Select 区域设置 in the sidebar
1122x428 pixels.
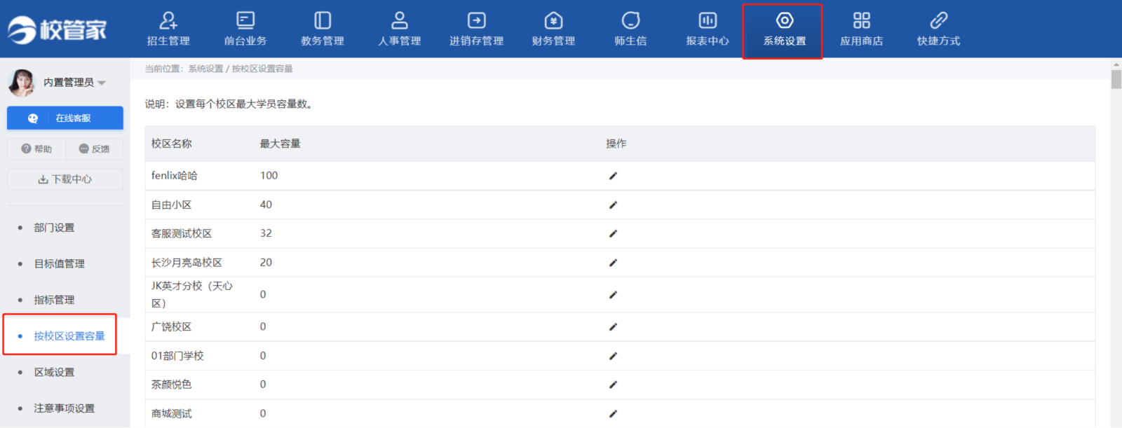click(54, 372)
